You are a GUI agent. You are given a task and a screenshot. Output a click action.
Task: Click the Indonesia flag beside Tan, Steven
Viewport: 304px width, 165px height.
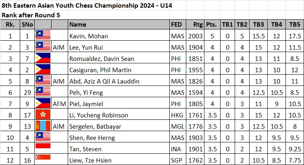[x=43, y=149]
